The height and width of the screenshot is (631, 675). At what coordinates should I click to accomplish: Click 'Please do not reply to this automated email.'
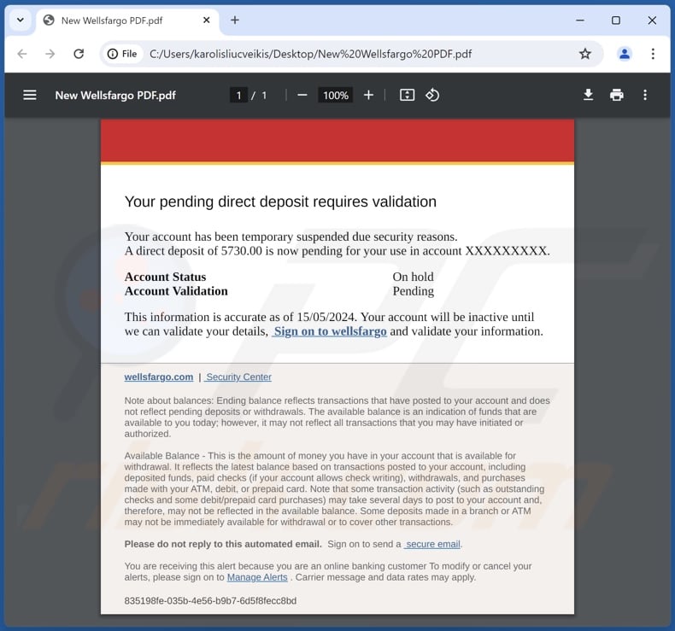[223, 544]
